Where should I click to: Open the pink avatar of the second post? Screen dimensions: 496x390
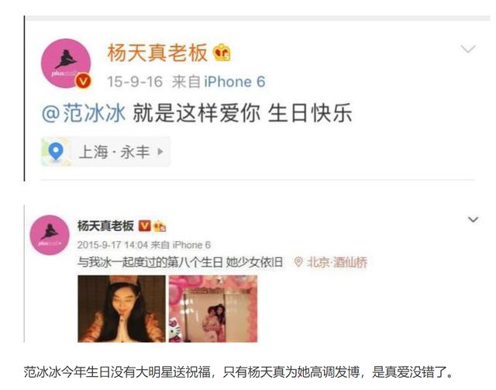click(x=50, y=235)
